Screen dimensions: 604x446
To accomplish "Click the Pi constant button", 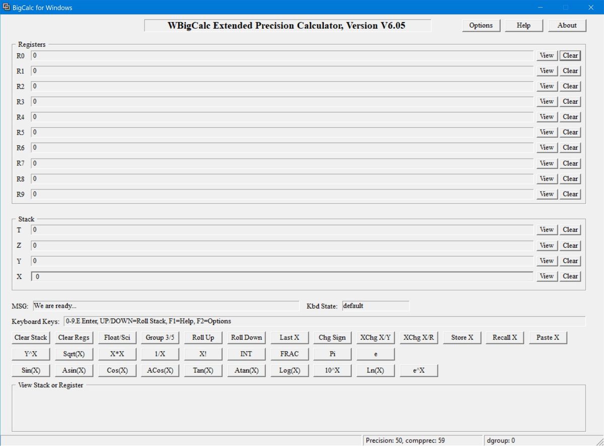I will click(332, 354).
